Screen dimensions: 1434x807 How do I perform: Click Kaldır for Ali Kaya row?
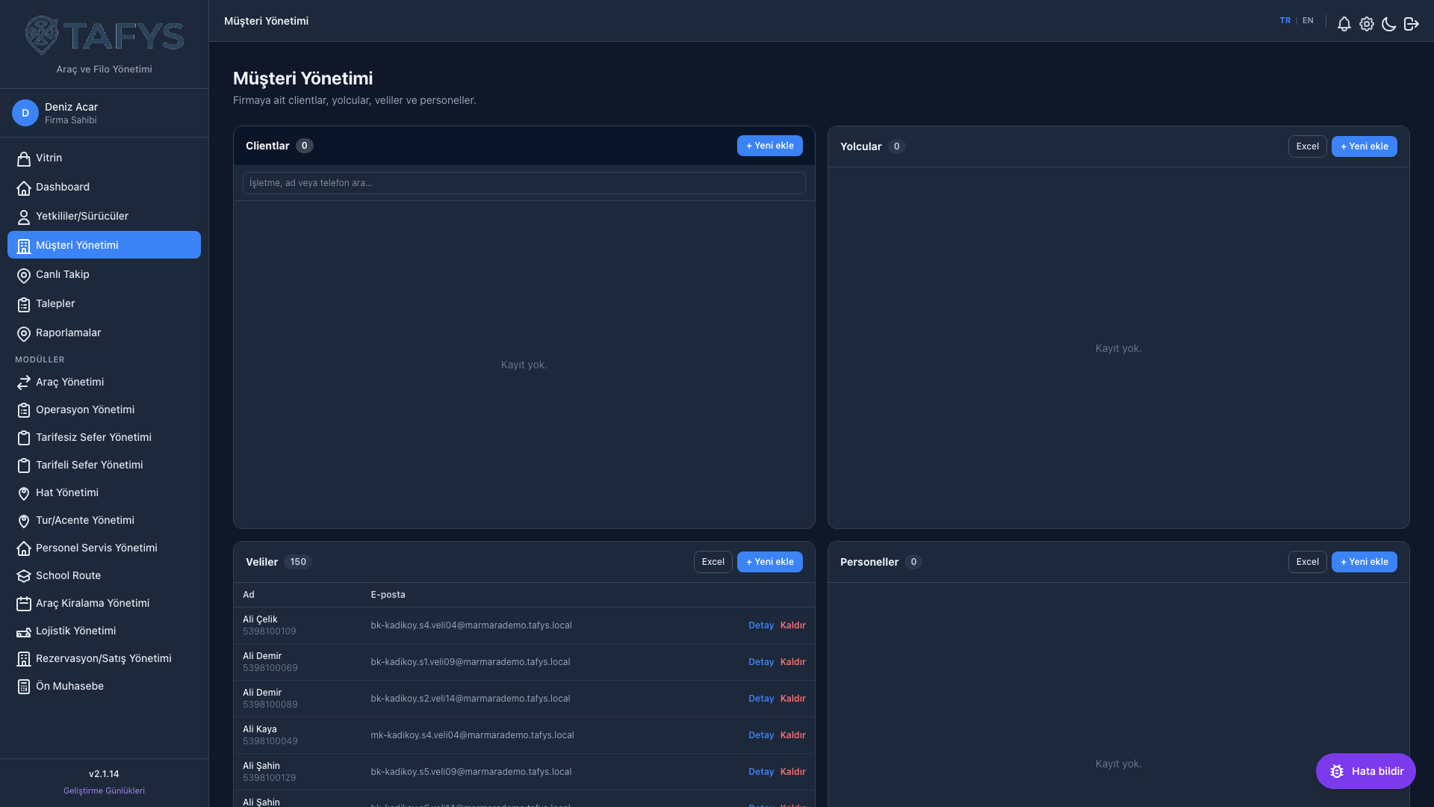coord(792,735)
